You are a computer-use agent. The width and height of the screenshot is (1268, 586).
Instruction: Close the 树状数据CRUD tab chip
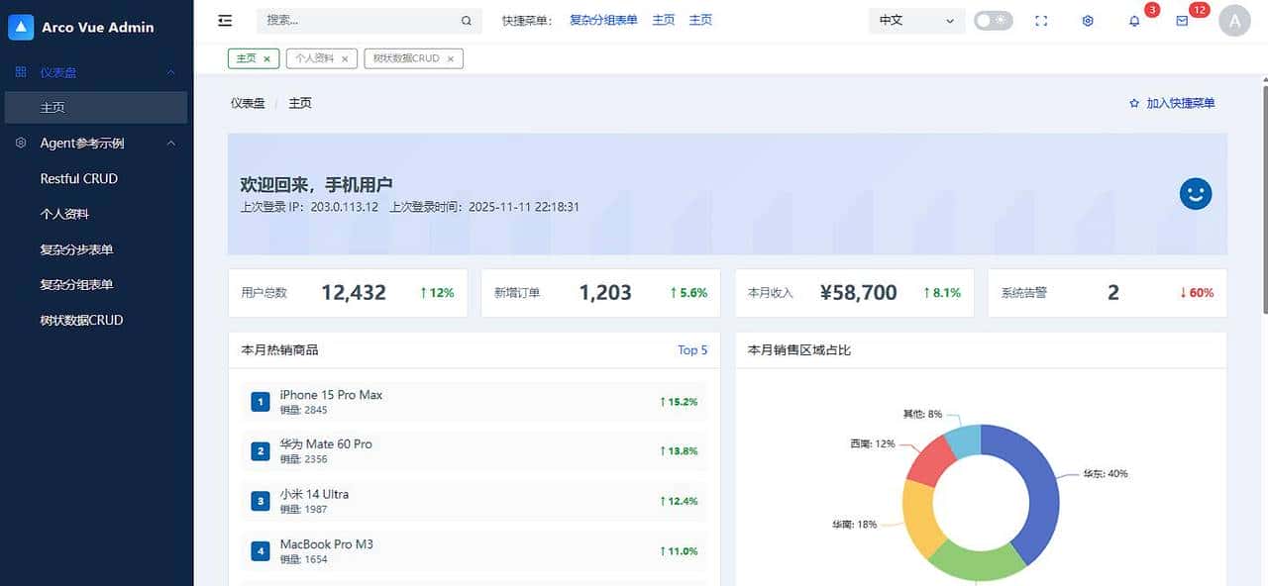click(451, 57)
